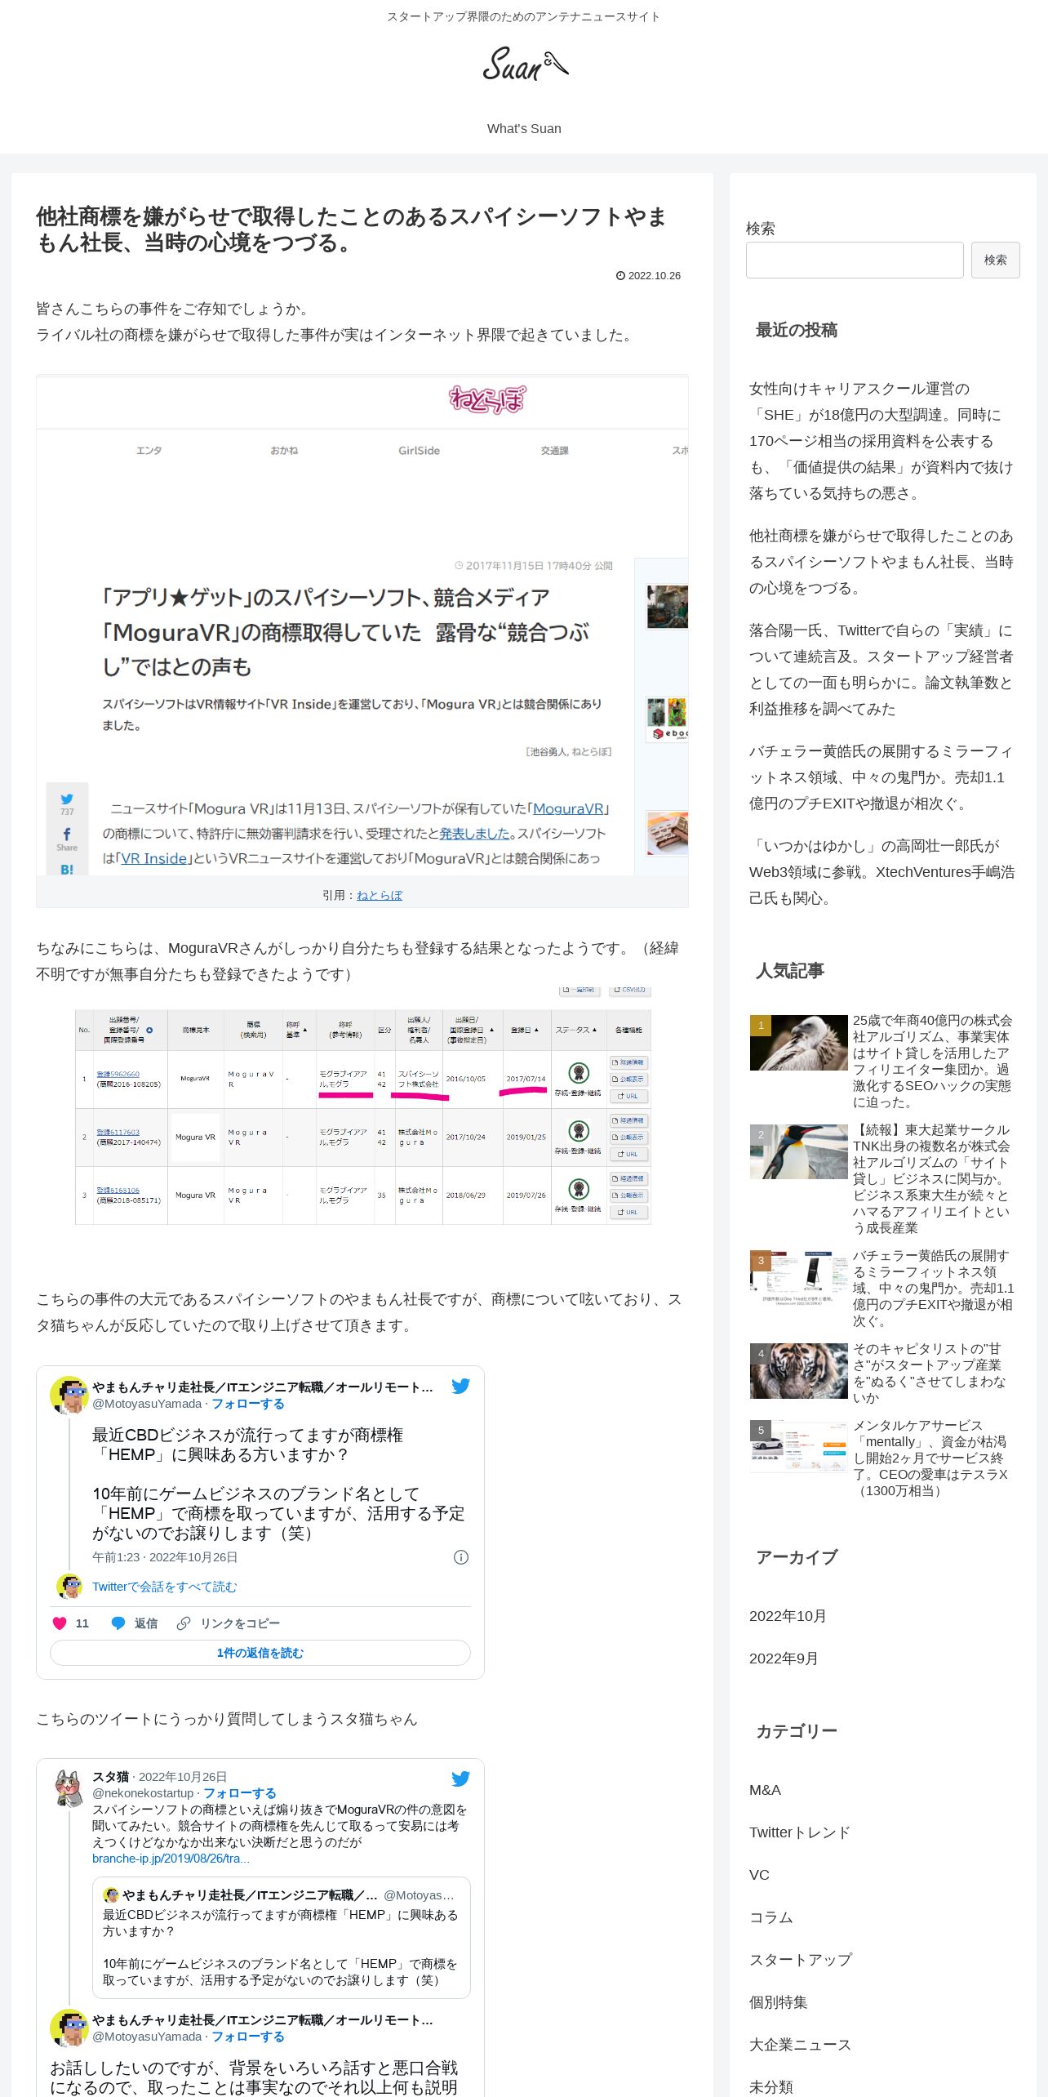This screenshot has height=2097, width=1048.
Task: Open recent post 他社商標を嫌がらせで取得 in sidebar
Action: 881,562
